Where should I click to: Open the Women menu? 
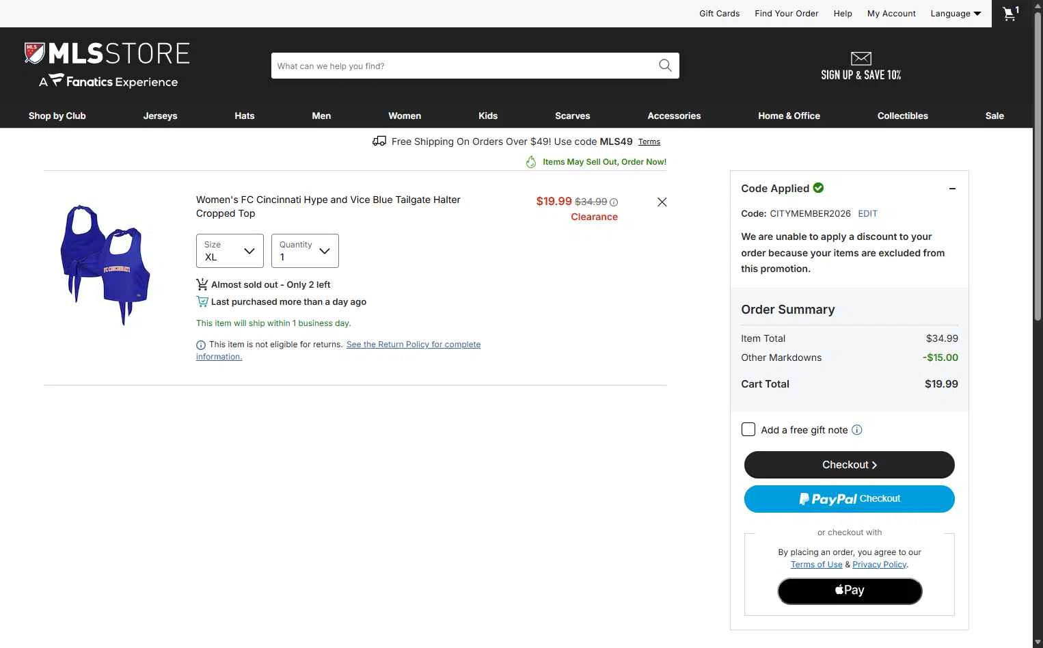tap(405, 116)
